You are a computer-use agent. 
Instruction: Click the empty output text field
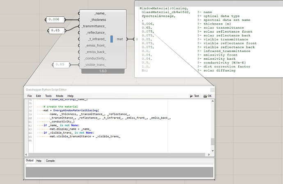tap(119, 166)
